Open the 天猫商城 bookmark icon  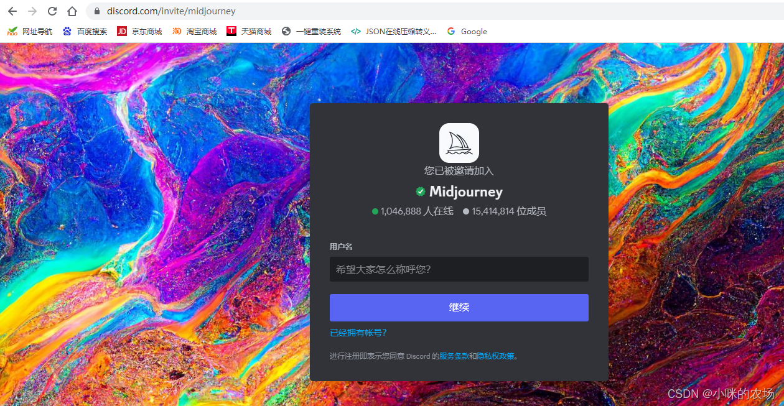pyautogui.click(x=231, y=30)
